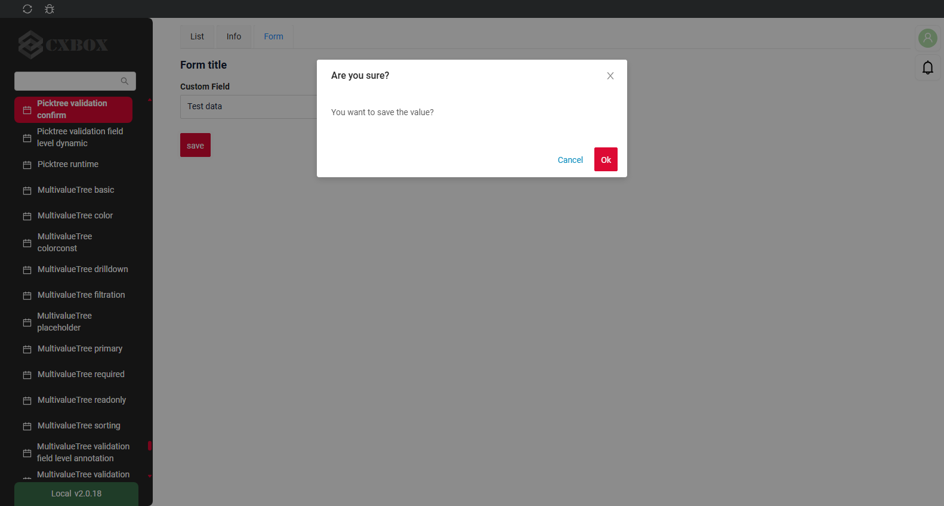The width and height of the screenshot is (944, 506).
Task: Close the Are you sure dialog
Action: pos(610,76)
